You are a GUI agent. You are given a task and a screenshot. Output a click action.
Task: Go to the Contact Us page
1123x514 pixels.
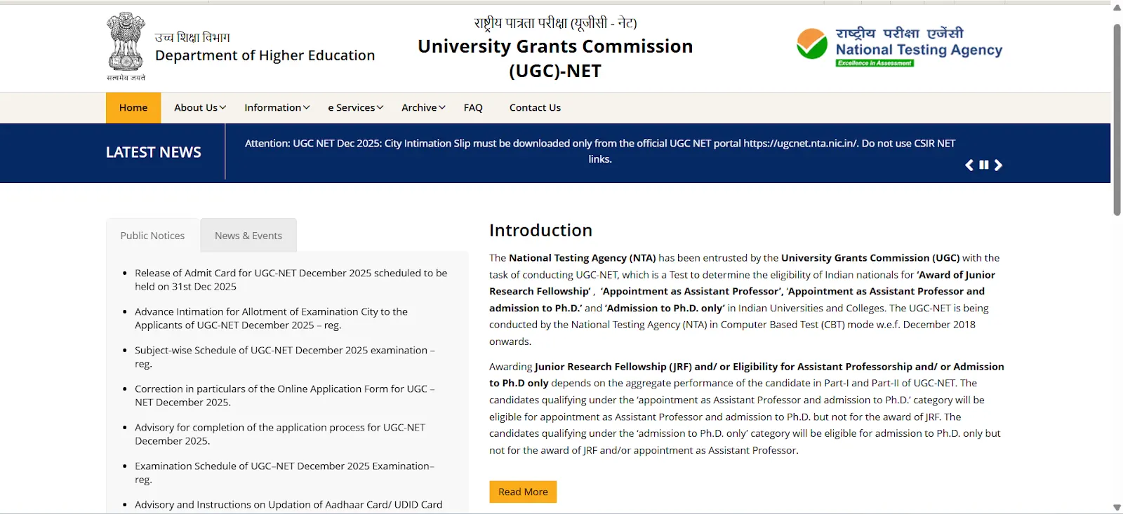coord(535,107)
